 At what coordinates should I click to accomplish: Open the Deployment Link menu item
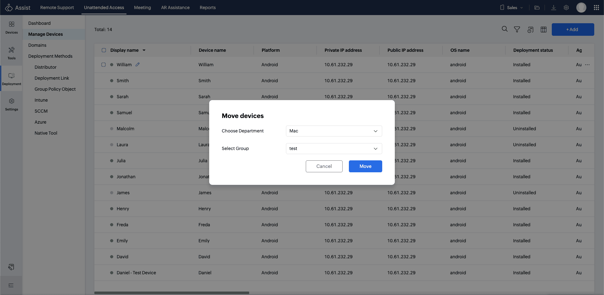click(x=52, y=78)
